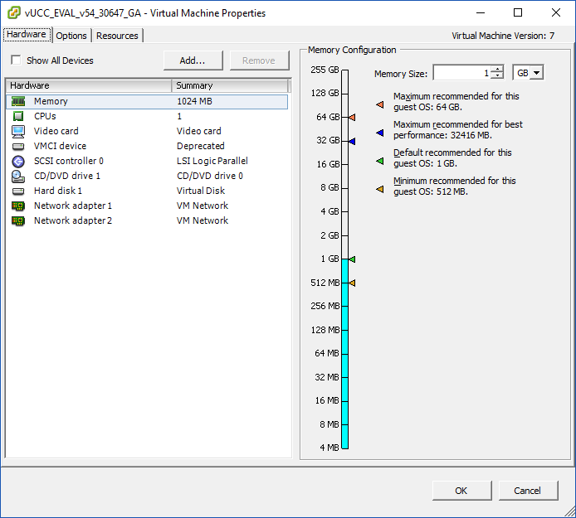The width and height of the screenshot is (576, 518).
Task: Click the vSphere icon in title bar
Action: click(13, 12)
